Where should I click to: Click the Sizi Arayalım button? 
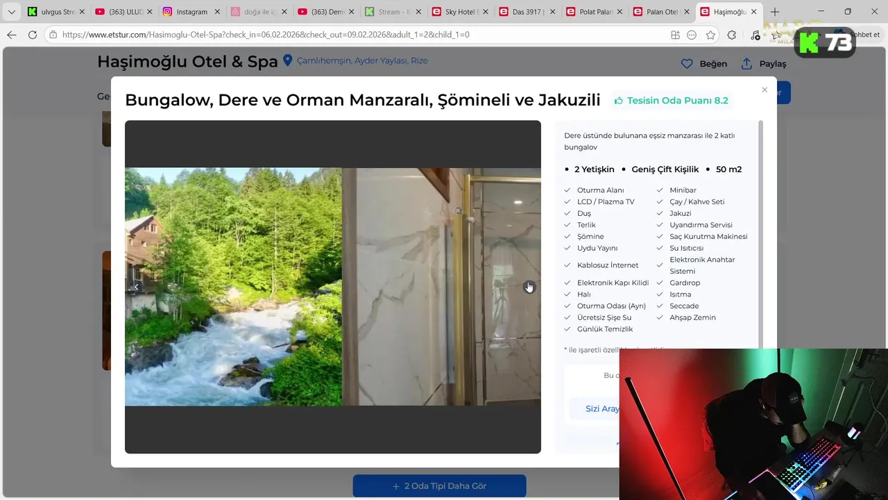click(602, 408)
